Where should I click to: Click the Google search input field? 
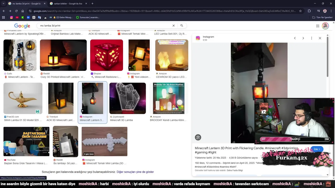click(x=105, y=26)
